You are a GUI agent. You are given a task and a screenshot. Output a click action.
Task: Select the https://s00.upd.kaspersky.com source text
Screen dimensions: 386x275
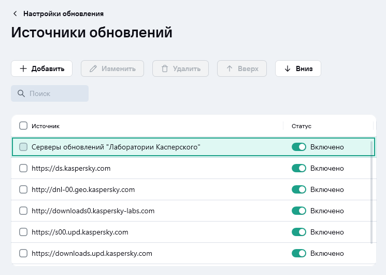click(x=80, y=232)
